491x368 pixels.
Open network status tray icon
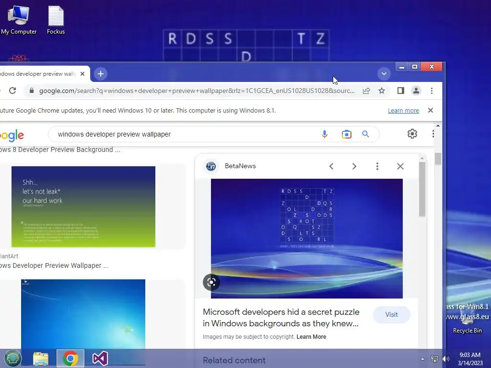pyautogui.click(x=434, y=359)
